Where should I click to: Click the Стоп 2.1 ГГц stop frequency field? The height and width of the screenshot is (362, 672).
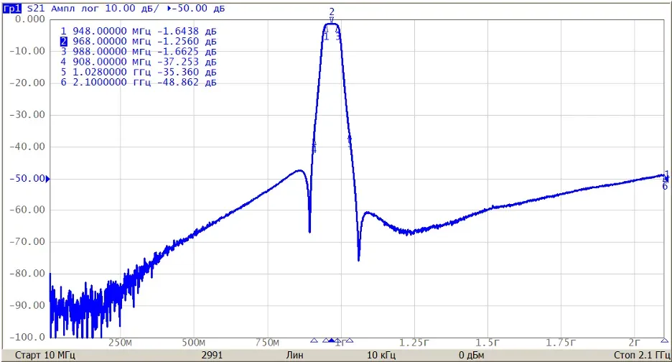click(x=642, y=355)
